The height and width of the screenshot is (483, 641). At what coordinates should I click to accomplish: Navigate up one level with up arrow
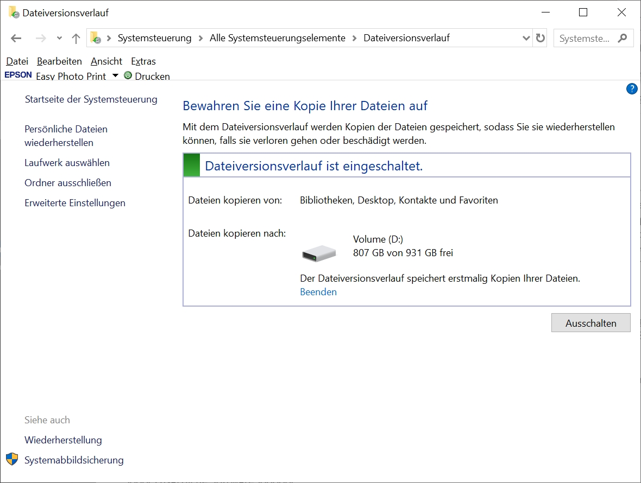click(x=76, y=38)
